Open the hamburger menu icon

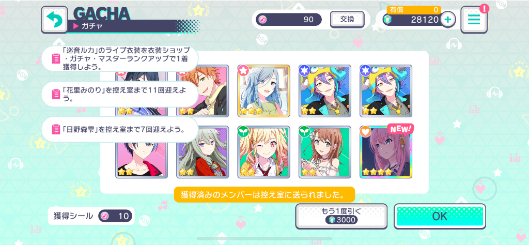[474, 20]
